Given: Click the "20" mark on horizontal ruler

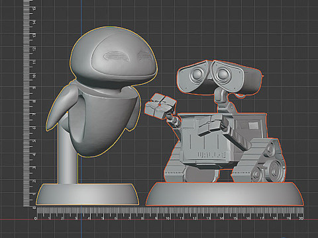Looking at the screenshot, I should coord(301,218).
